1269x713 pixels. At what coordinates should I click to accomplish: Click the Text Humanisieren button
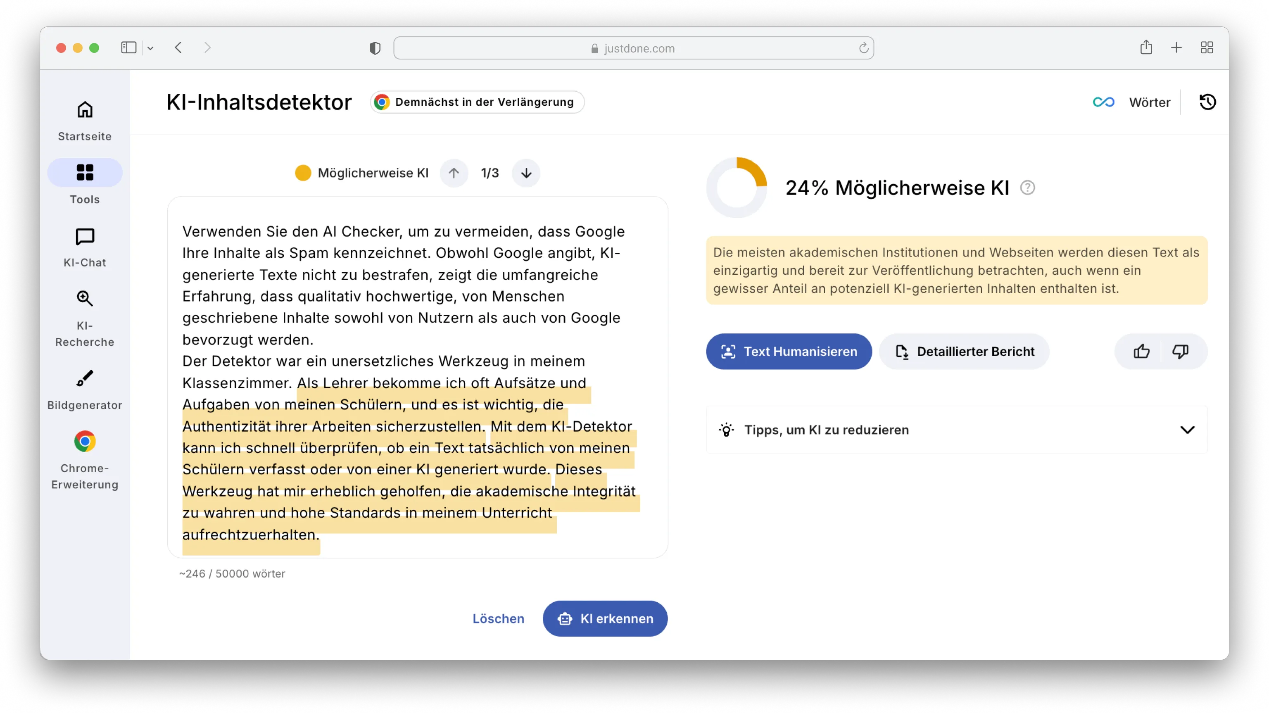click(x=789, y=351)
